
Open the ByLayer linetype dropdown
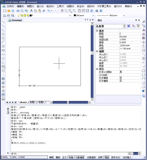[x=124, y=16]
